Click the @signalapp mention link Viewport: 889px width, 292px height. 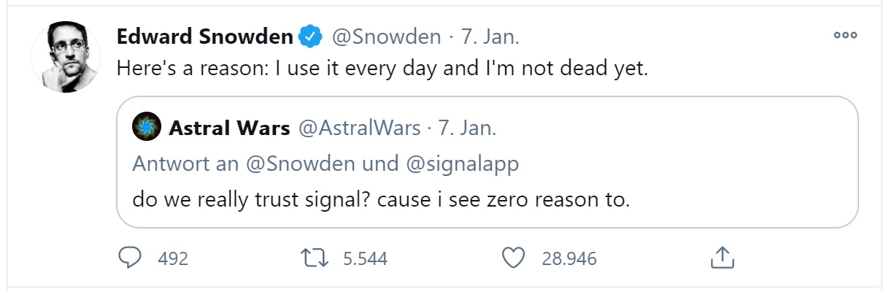(462, 164)
